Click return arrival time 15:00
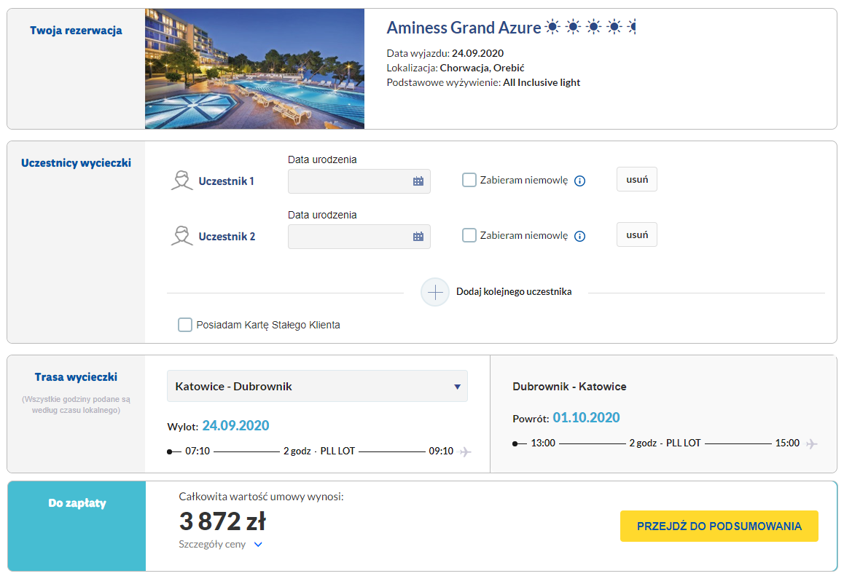This screenshot has height=576, width=844. [787, 443]
